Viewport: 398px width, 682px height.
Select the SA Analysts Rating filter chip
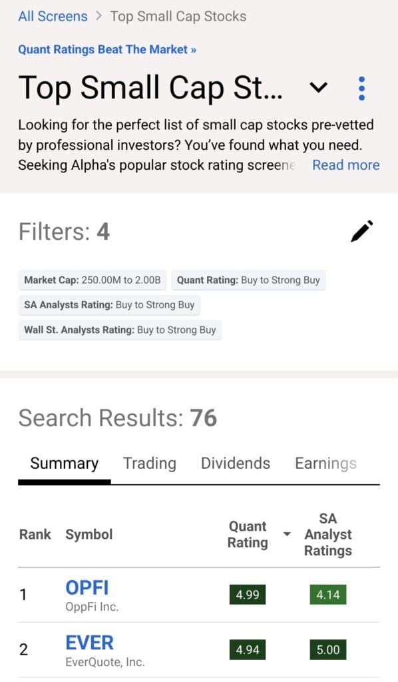pos(108,305)
